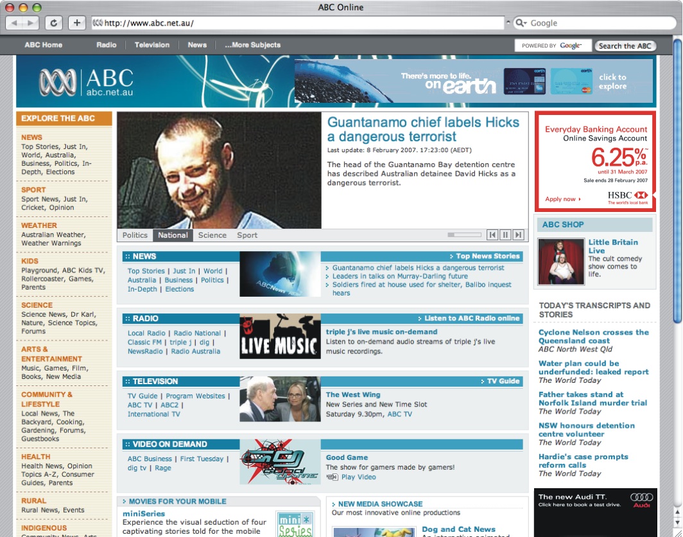Open Listen to ABC Radio online

(471, 319)
